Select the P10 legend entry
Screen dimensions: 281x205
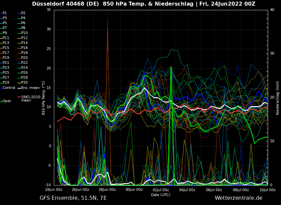24,33
